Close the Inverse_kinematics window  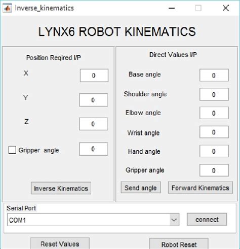tap(226, 8)
